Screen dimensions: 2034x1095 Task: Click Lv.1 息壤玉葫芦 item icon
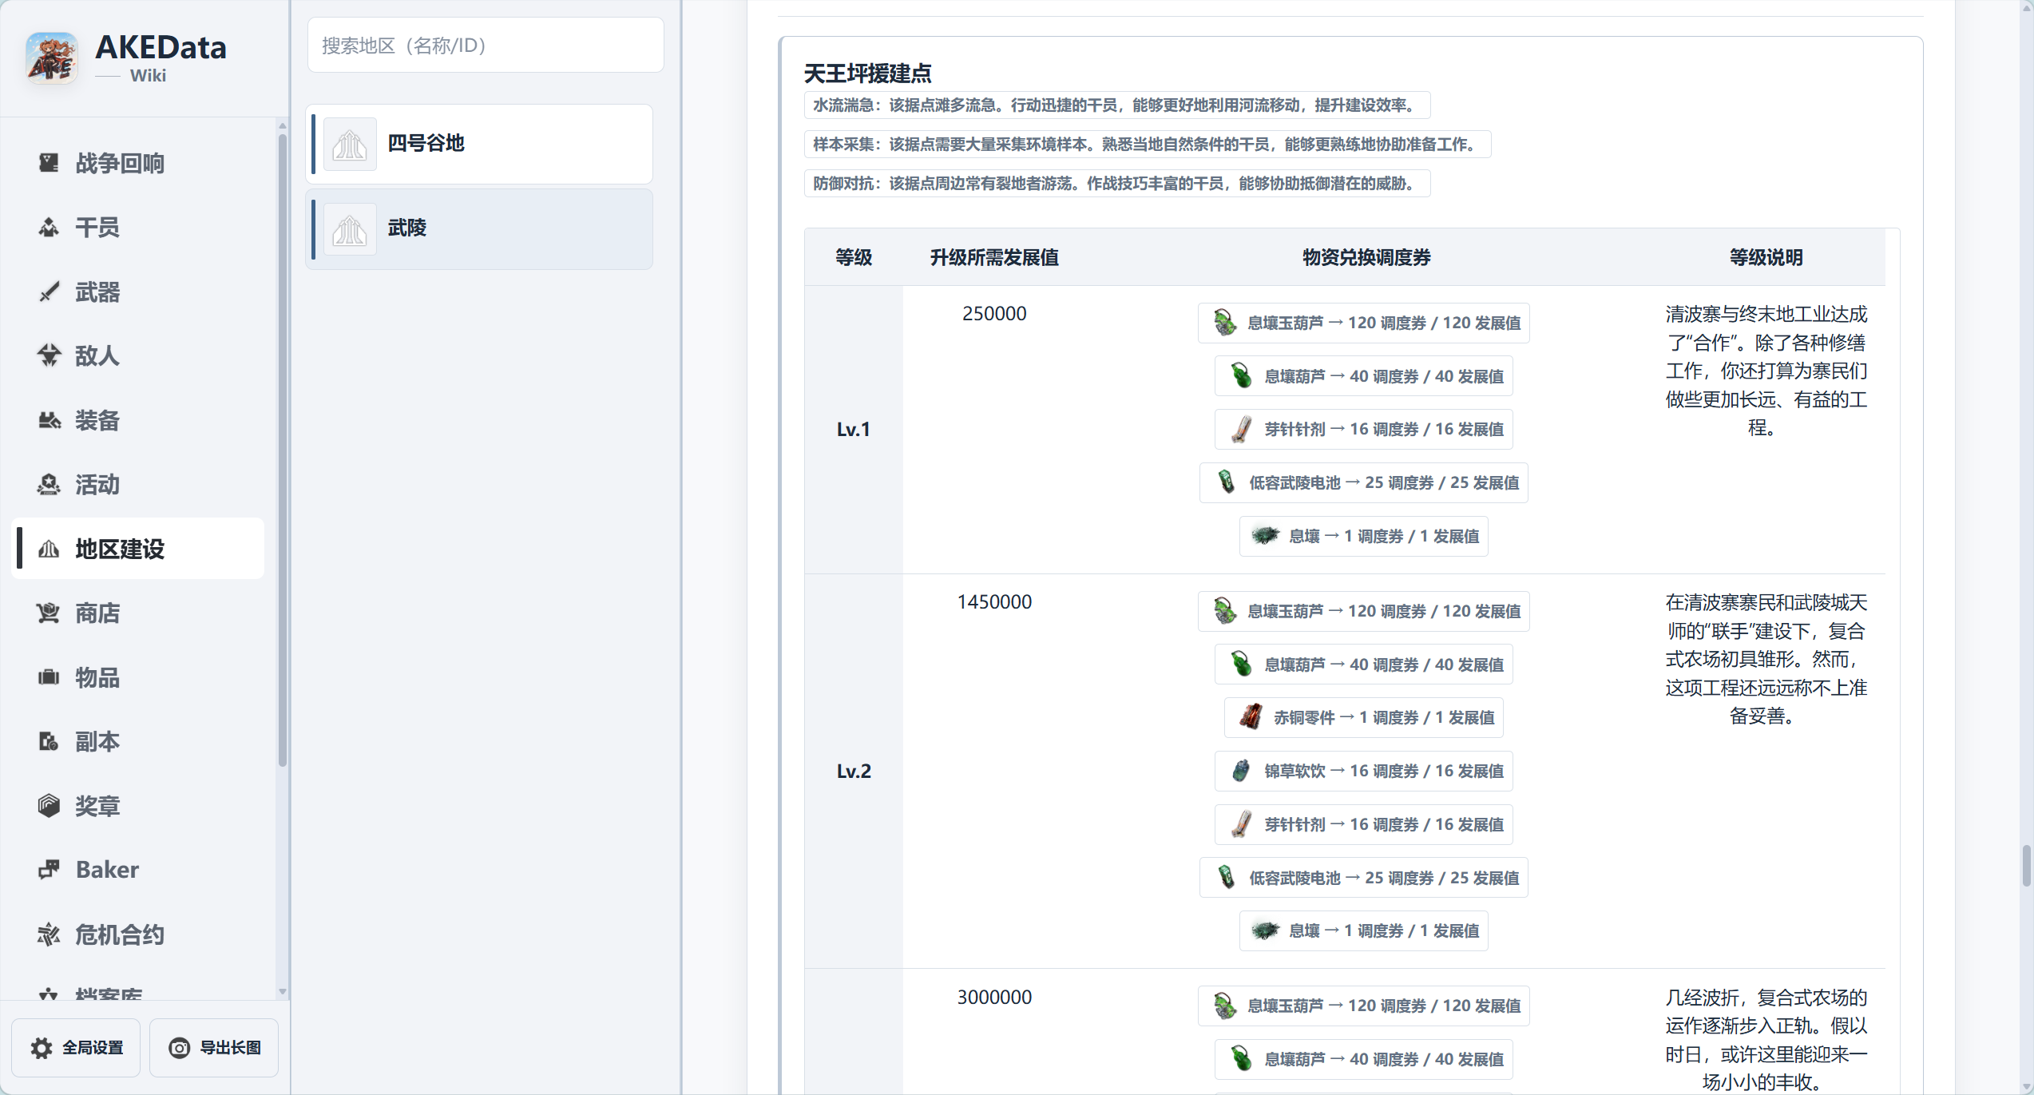click(x=1224, y=323)
